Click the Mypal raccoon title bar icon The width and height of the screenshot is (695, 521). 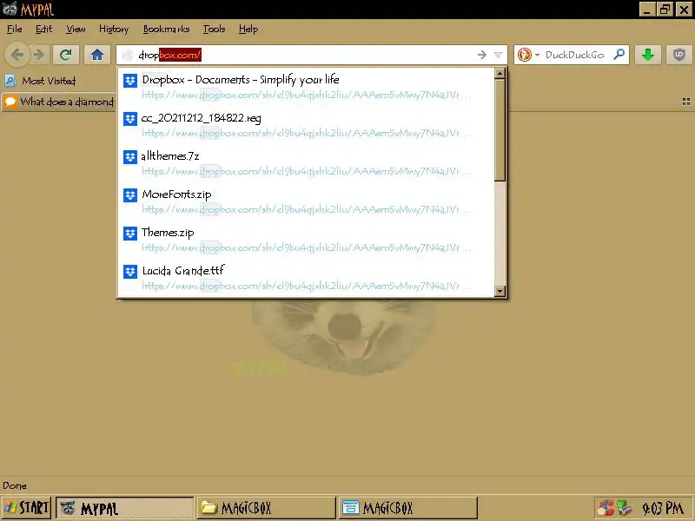[x=10, y=9]
